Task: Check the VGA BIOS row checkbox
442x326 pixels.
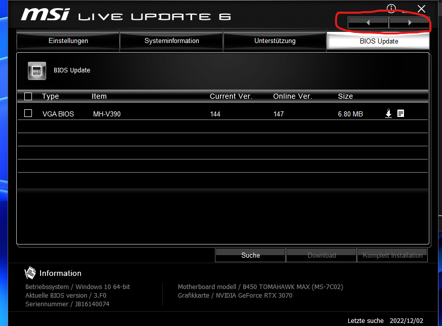Action: tap(28, 113)
